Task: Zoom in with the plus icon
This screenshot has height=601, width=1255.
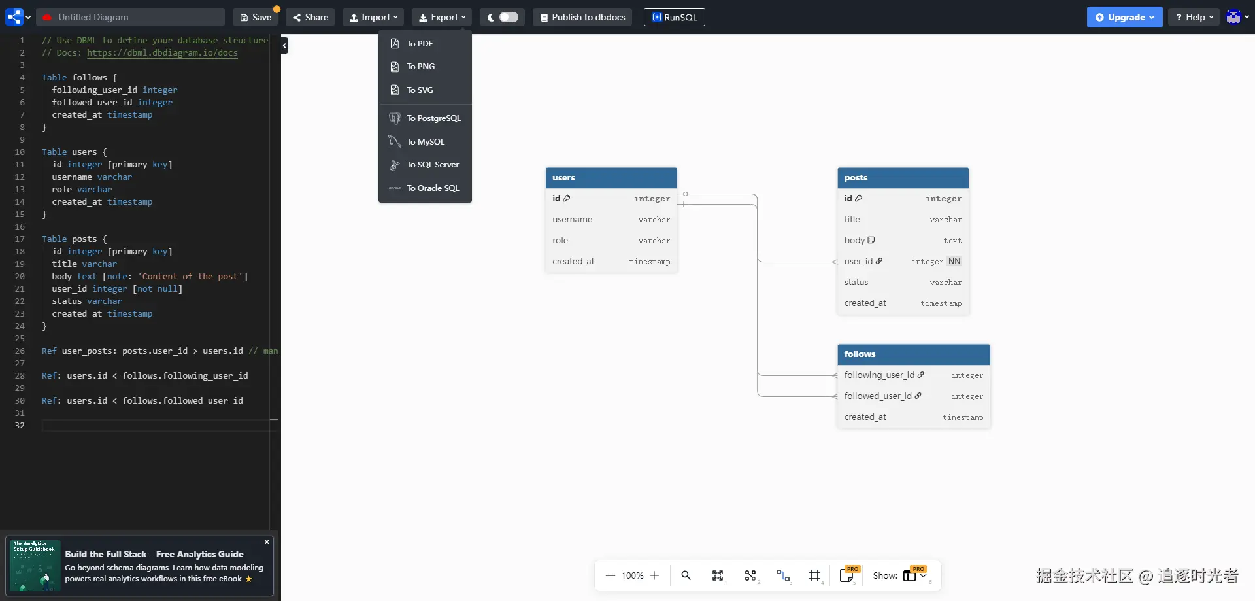Action: pos(654,575)
